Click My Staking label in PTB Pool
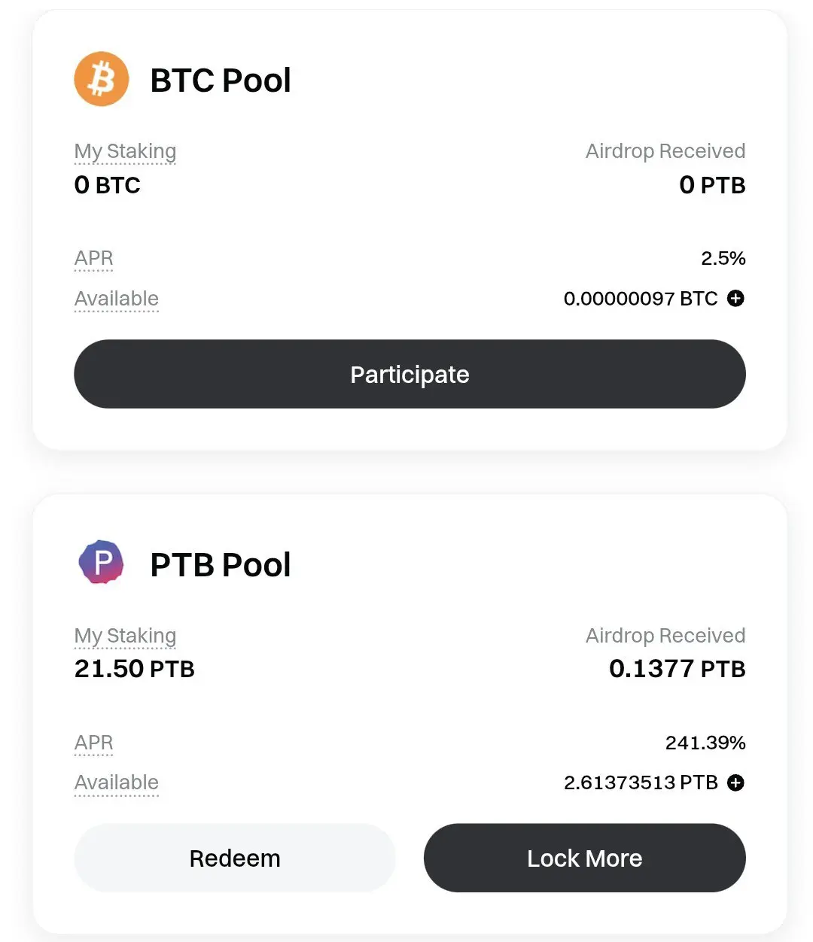 tap(125, 637)
